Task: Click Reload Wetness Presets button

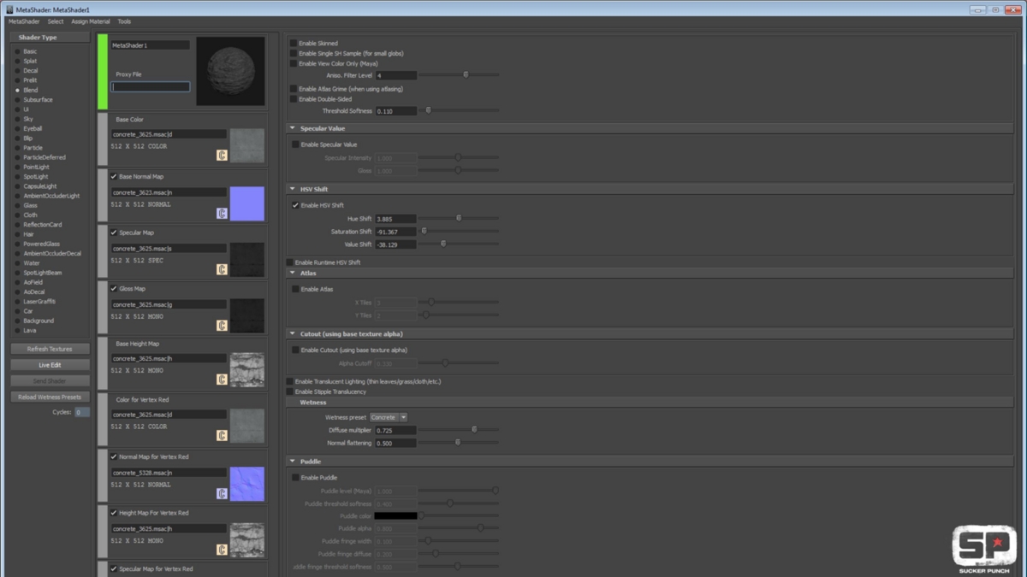Action: tap(50, 397)
